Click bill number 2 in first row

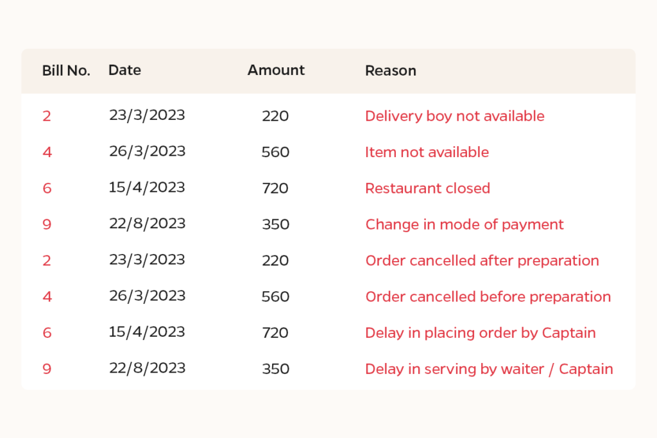[47, 116]
